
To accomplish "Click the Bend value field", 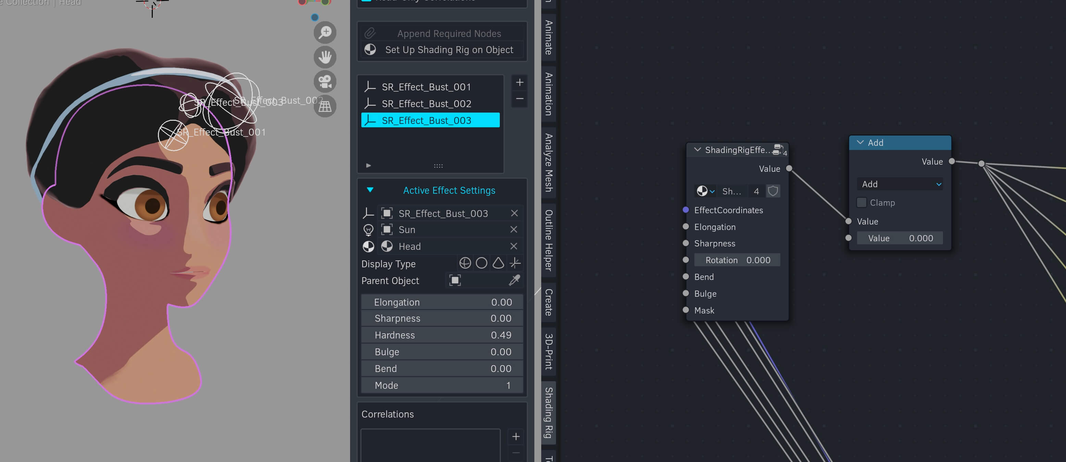I will (442, 369).
